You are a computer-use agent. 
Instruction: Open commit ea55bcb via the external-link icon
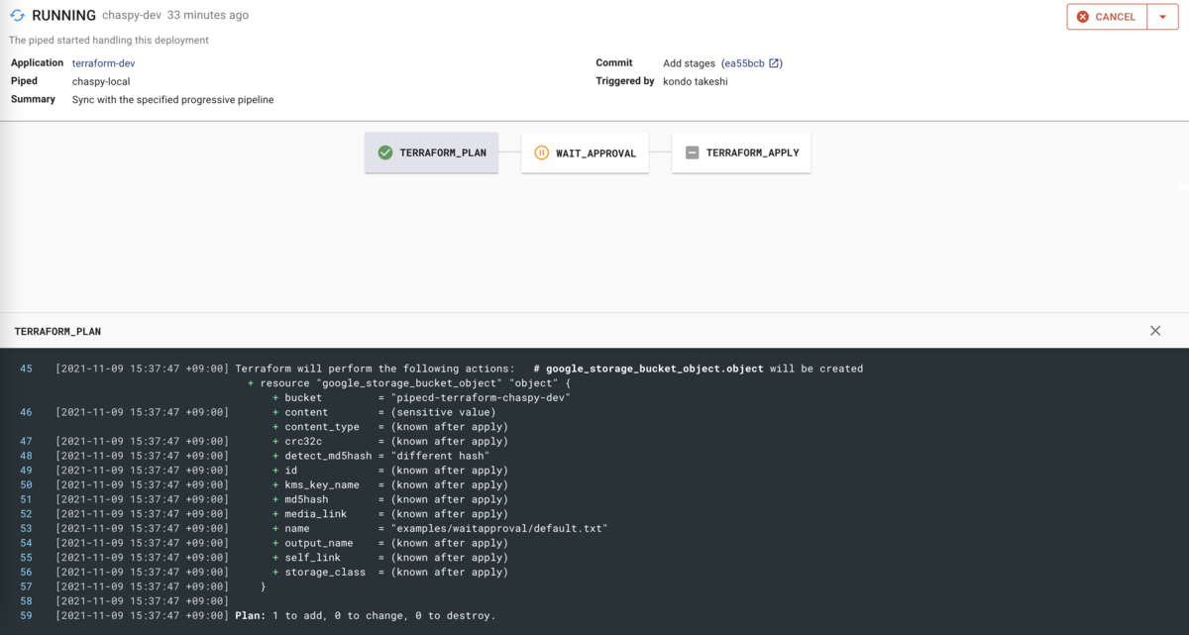tap(775, 62)
